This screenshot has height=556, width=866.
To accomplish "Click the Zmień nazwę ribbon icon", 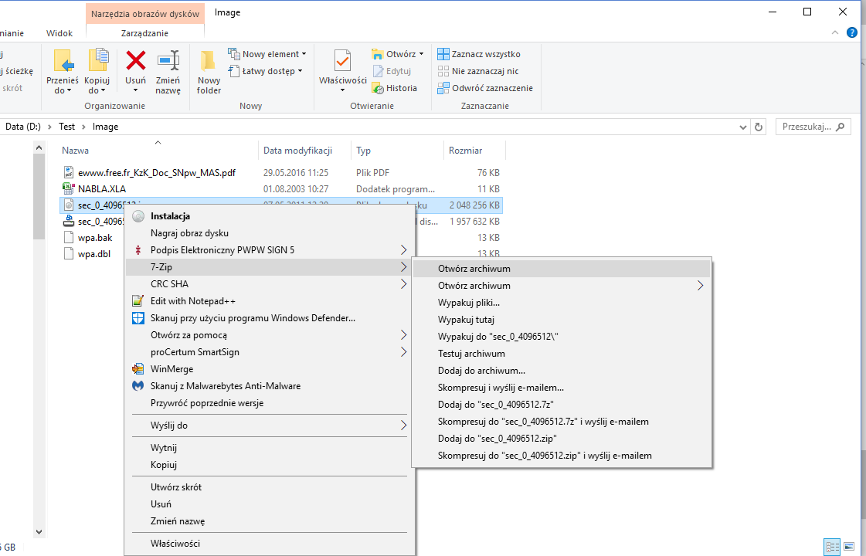I will (x=168, y=61).
